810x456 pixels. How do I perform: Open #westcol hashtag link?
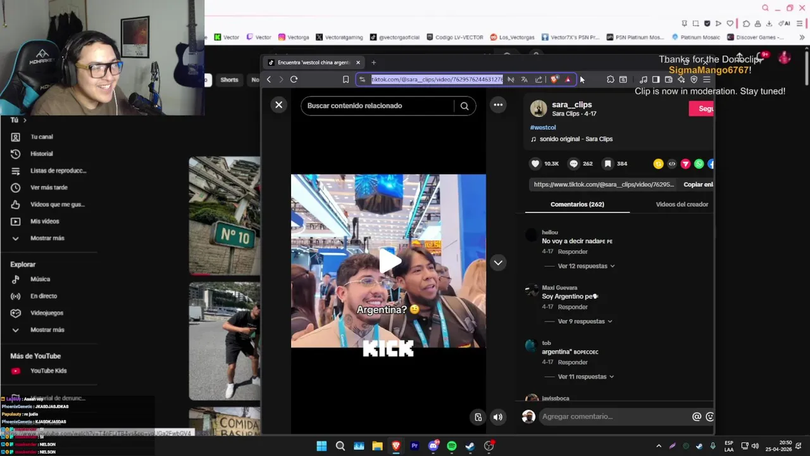(x=543, y=127)
